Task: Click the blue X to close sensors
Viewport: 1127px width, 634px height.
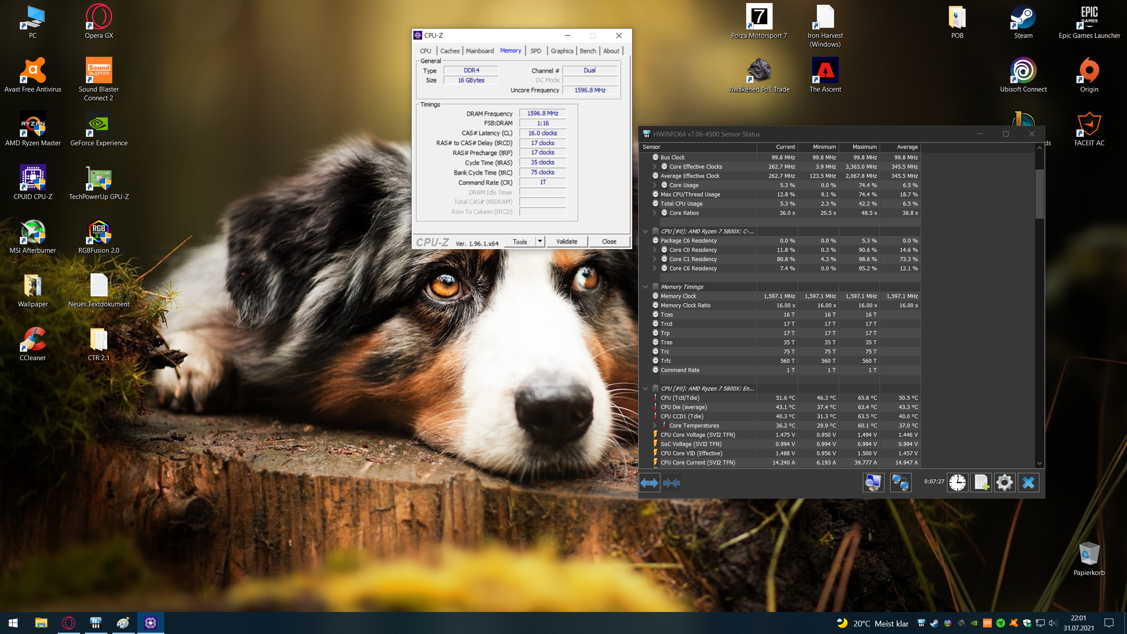Action: coord(1028,483)
